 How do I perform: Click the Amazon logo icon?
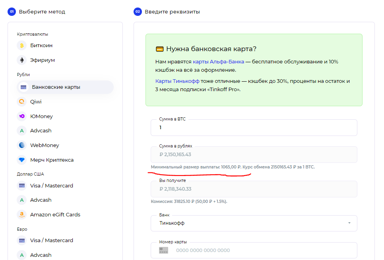pyautogui.click(x=22, y=214)
